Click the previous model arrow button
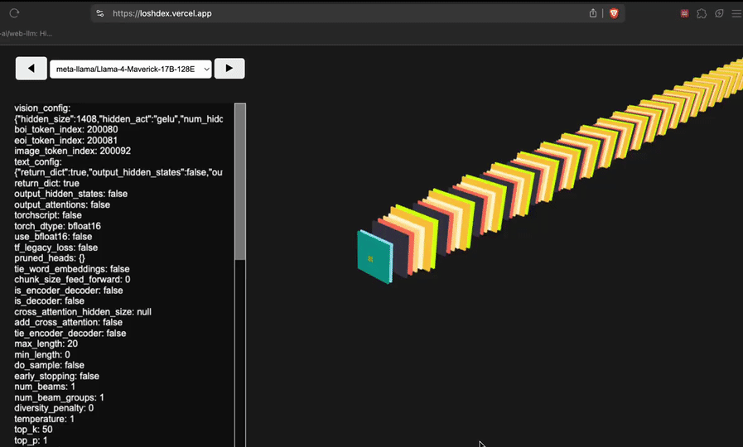Screen dimensions: 743x447 click(x=31, y=69)
